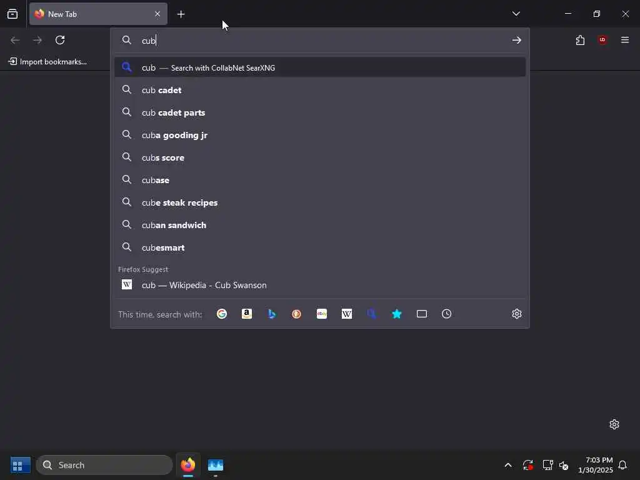Screen dimensions: 640x480
Task: Go back one page
Action: click(15, 40)
